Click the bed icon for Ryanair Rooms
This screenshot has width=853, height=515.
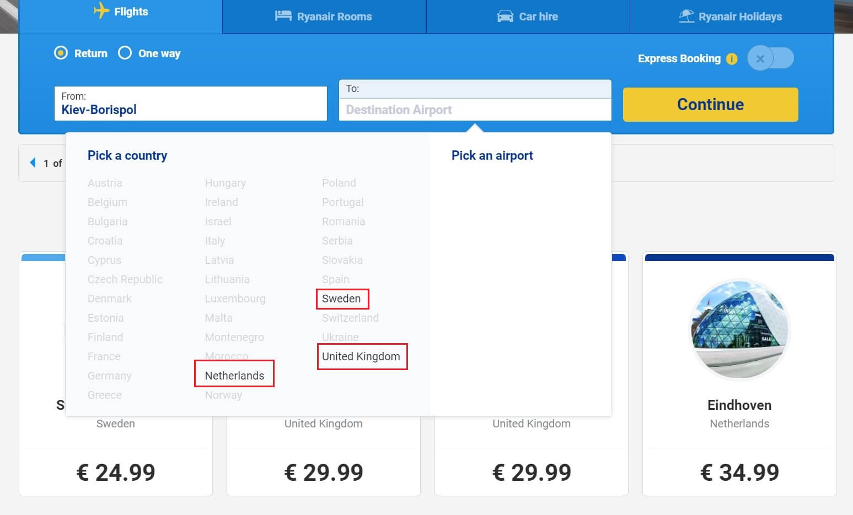pyautogui.click(x=283, y=16)
